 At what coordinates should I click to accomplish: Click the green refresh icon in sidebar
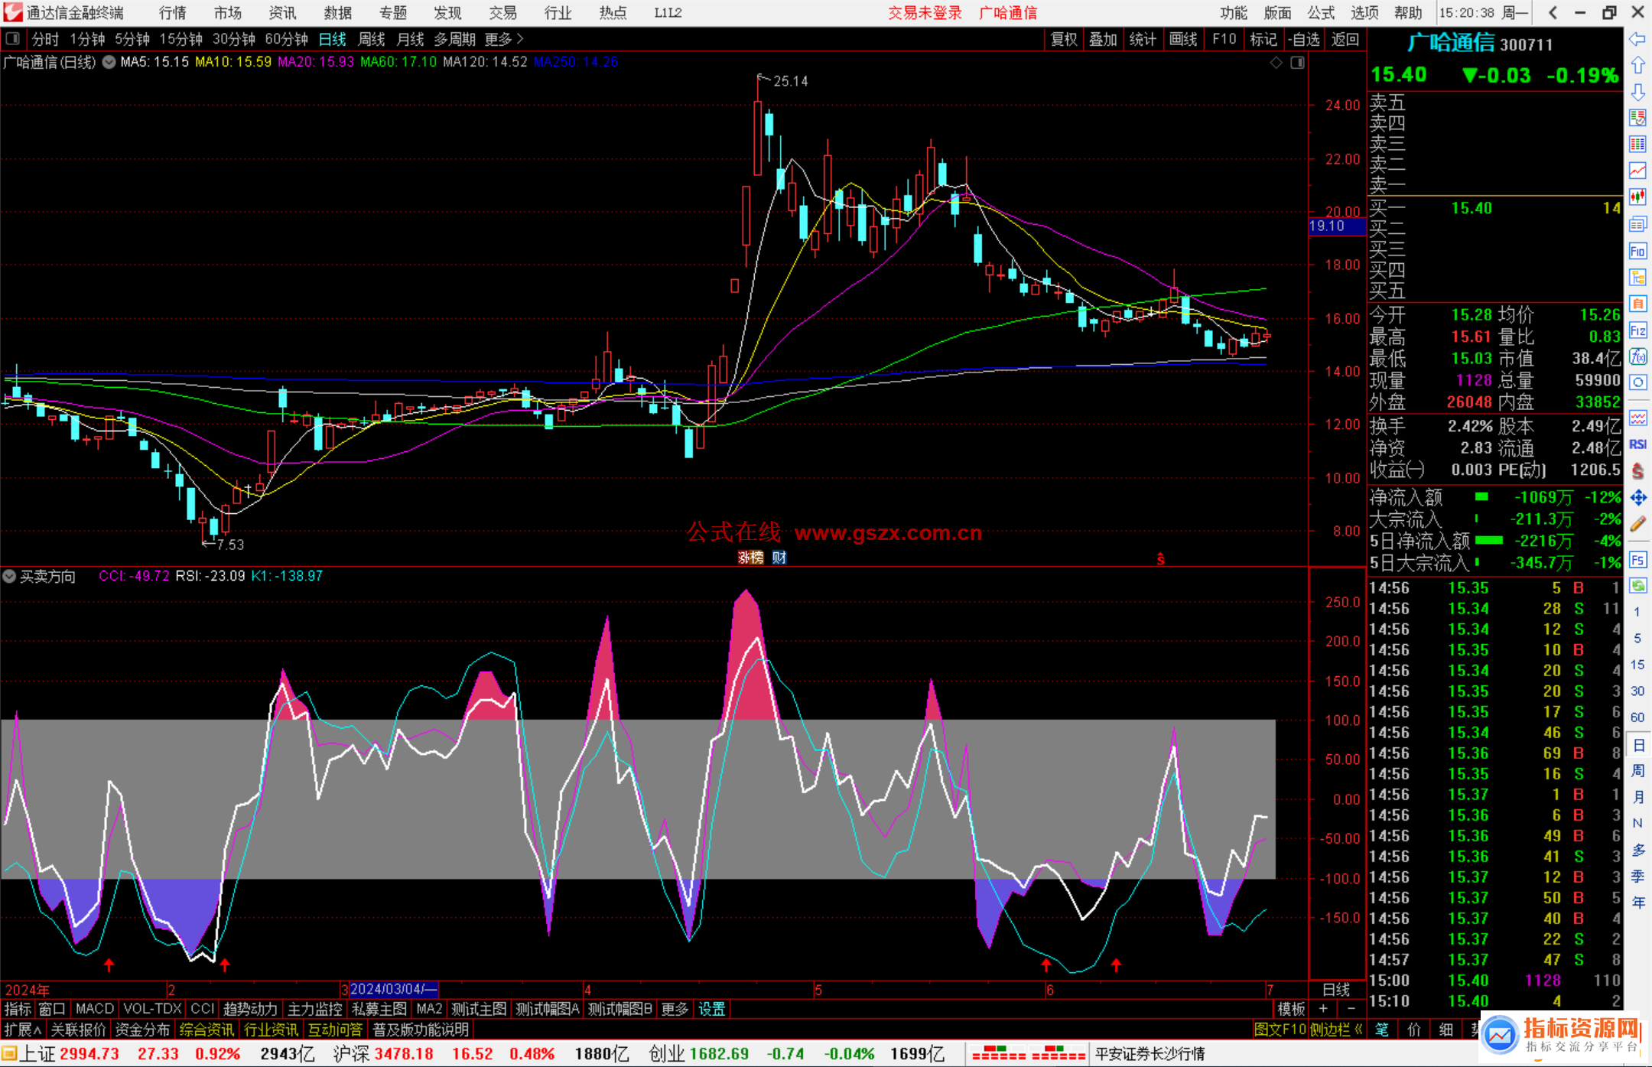[x=1637, y=586]
